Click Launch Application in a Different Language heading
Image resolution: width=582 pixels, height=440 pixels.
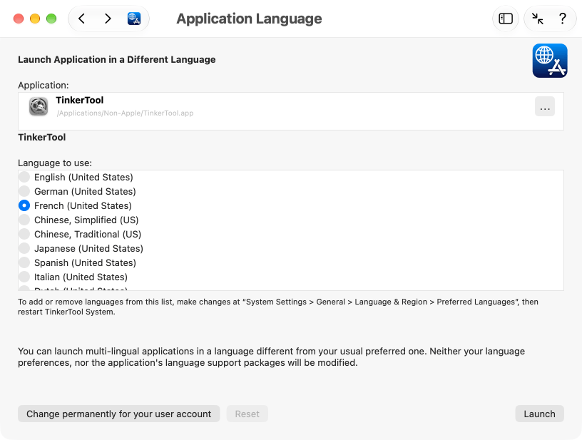click(116, 60)
